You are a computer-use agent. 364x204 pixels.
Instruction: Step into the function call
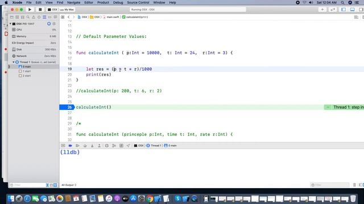(x=92, y=146)
